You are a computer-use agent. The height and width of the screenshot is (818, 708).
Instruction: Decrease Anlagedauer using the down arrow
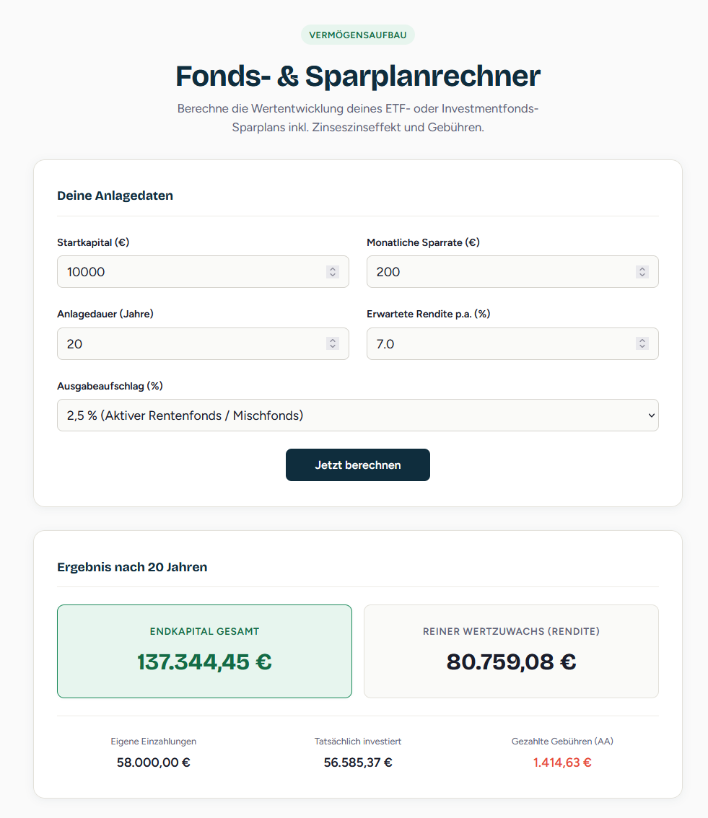(333, 347)
